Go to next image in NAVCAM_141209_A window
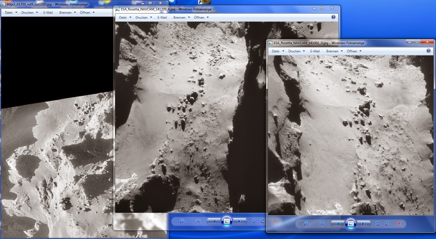Viewport: 436px width, 239px height. 239,221
